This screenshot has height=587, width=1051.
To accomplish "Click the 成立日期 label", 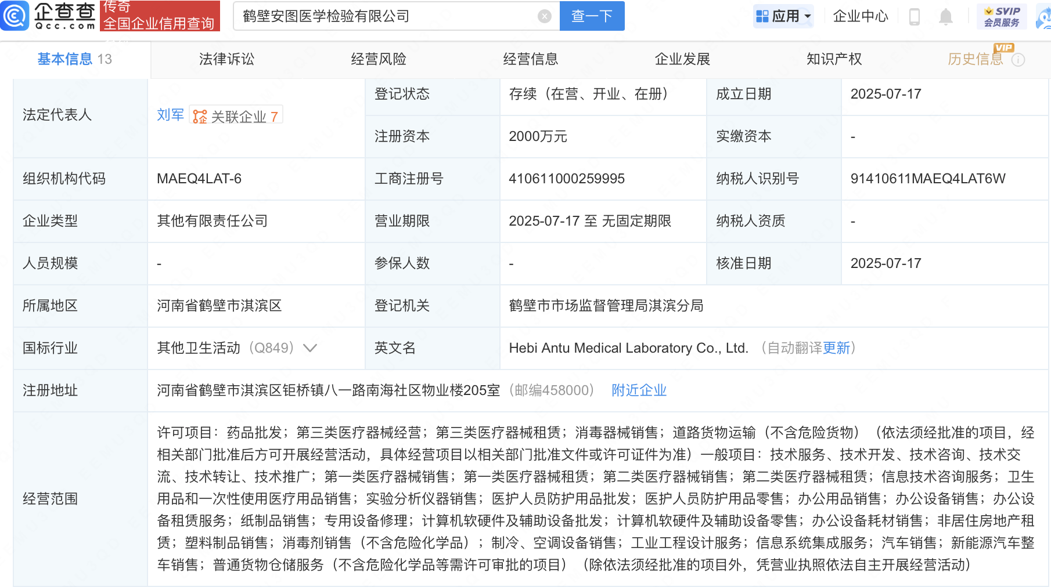I will (744, 94).
